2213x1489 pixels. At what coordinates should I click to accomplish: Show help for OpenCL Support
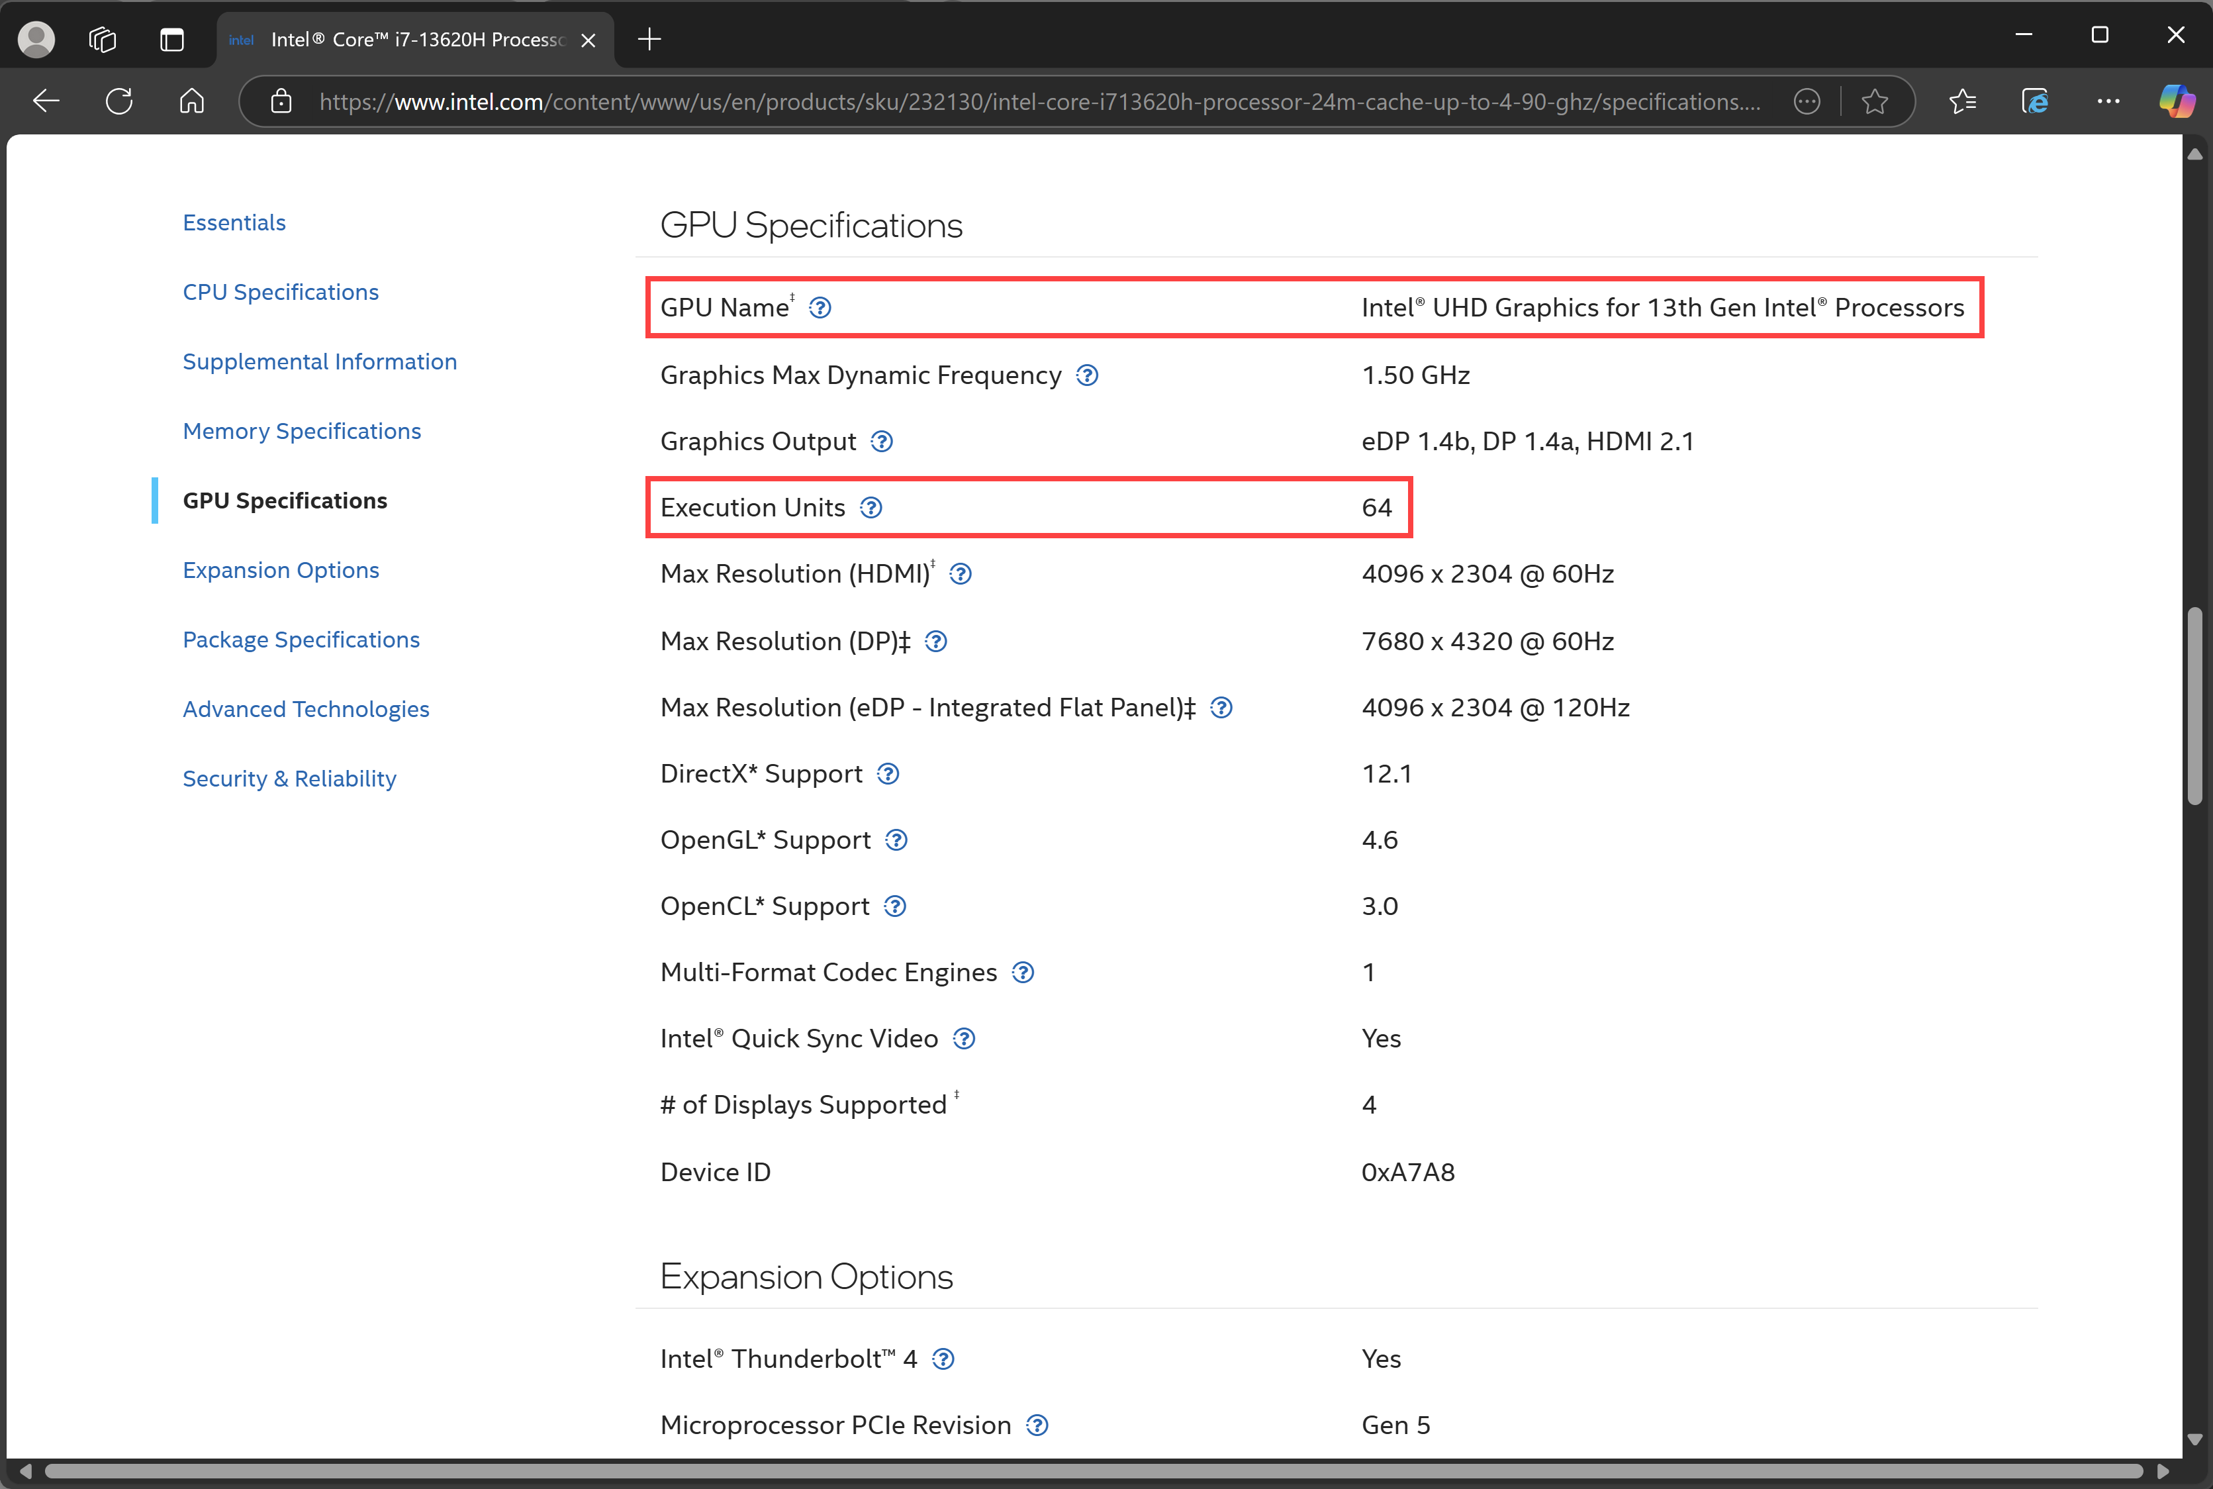click(x=895, y=906)
